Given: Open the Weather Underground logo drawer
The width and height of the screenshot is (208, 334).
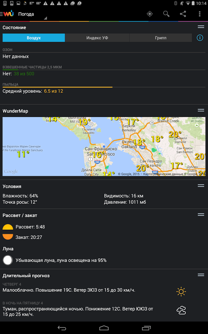Looking at the screenshot, I should point(7,14).
